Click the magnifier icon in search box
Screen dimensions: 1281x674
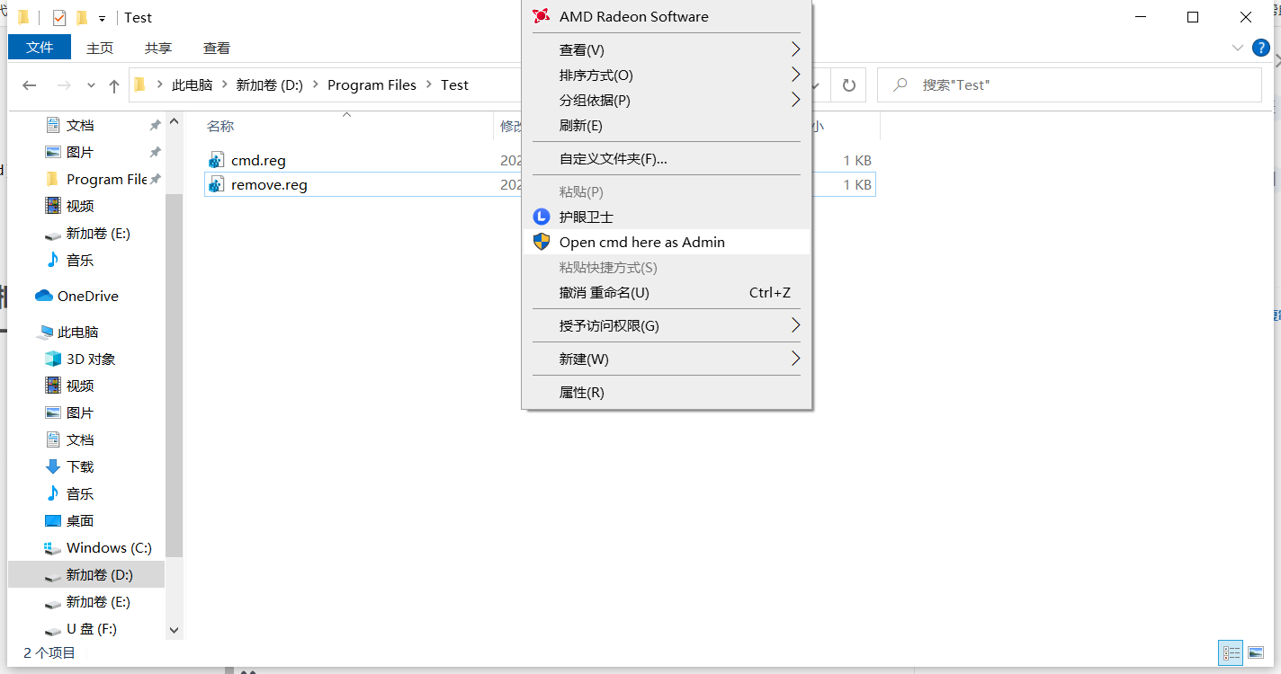pos(899,85)
